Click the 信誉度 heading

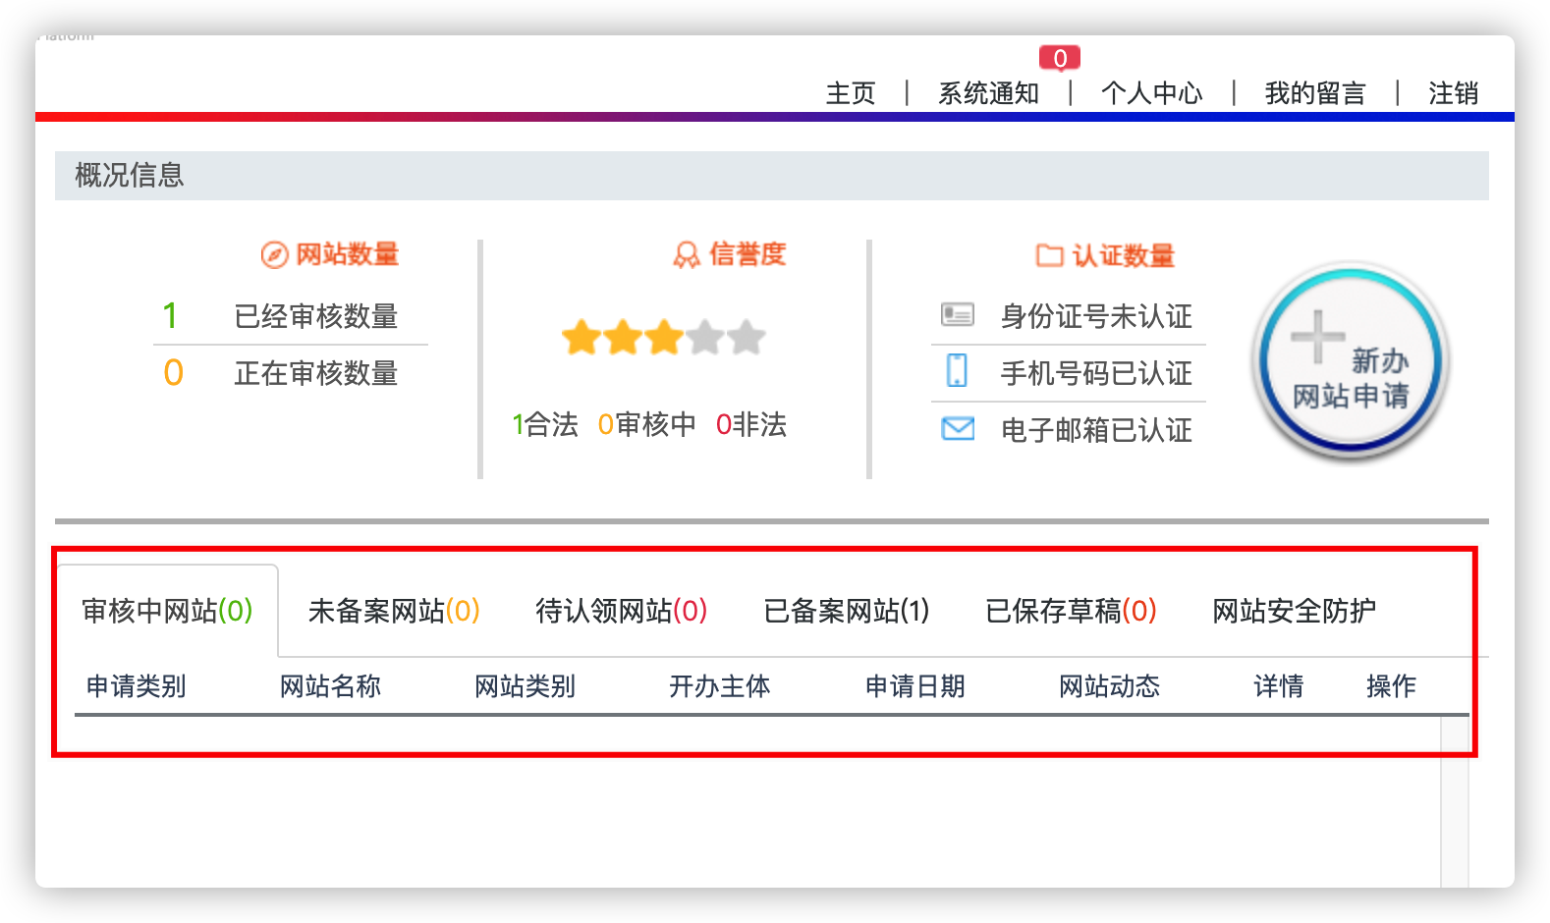pos(747,254)
